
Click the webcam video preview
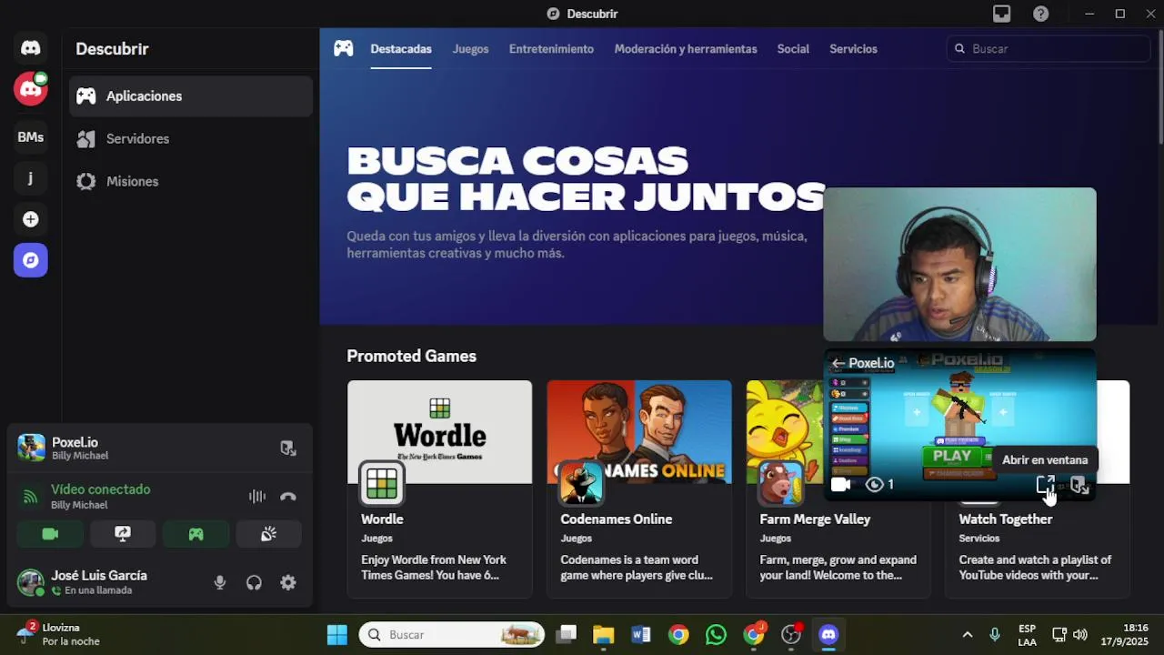[x=959, y=265]
